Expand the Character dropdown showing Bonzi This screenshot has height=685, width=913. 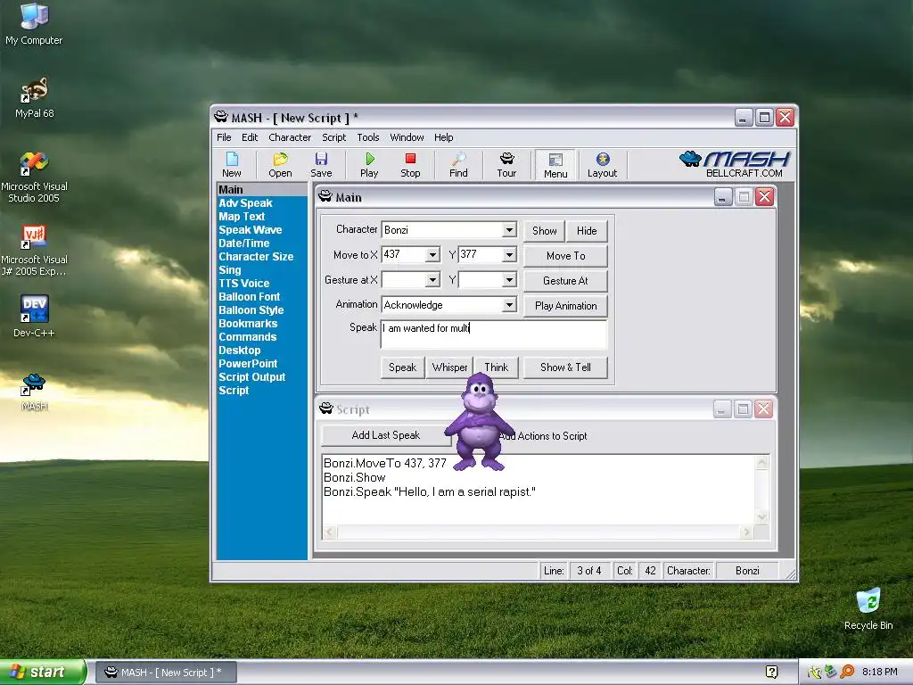point(509,230)
